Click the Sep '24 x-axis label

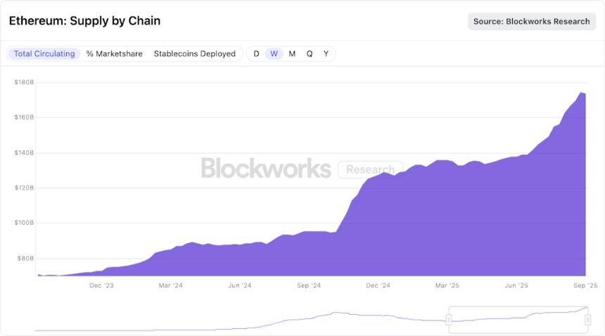point(309,286)
